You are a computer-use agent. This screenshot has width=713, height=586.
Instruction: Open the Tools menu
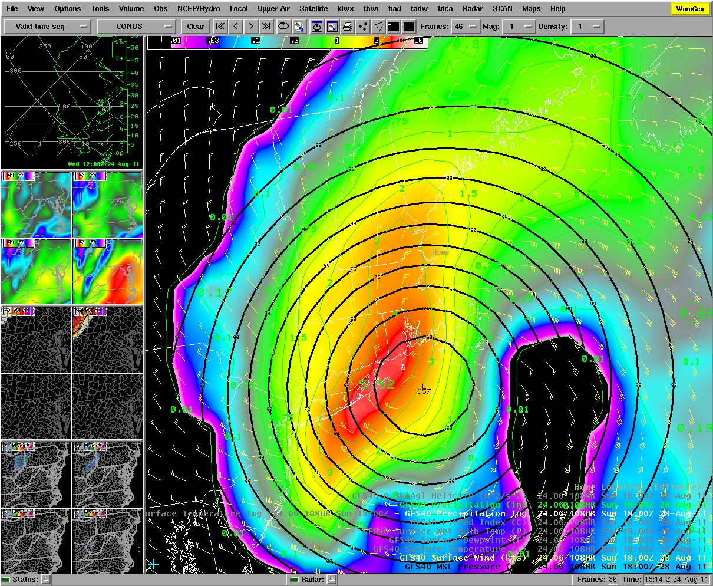click(100, 9)
